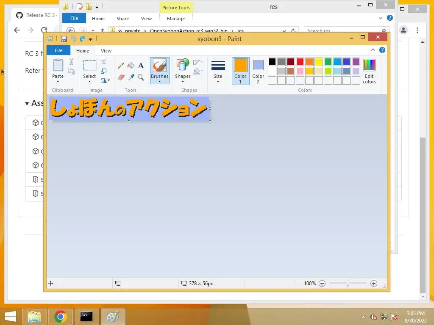The width and height of the screenshot is (434, 325).
Task: Click the zoom out minus button
Action: click(x=322, y=284)
